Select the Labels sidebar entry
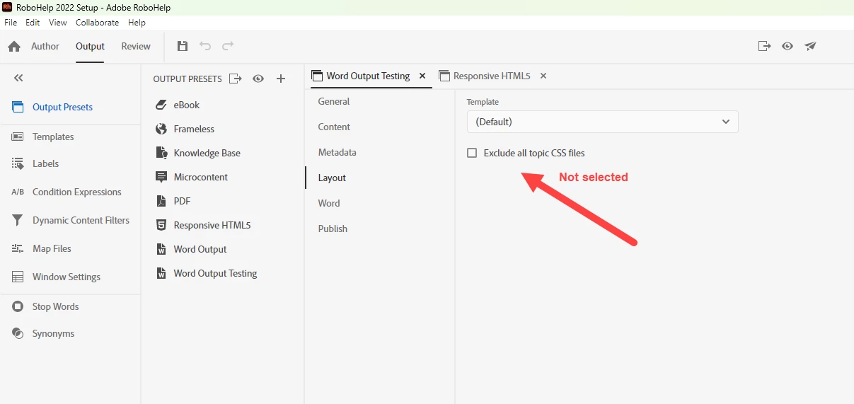 (46, 163)
